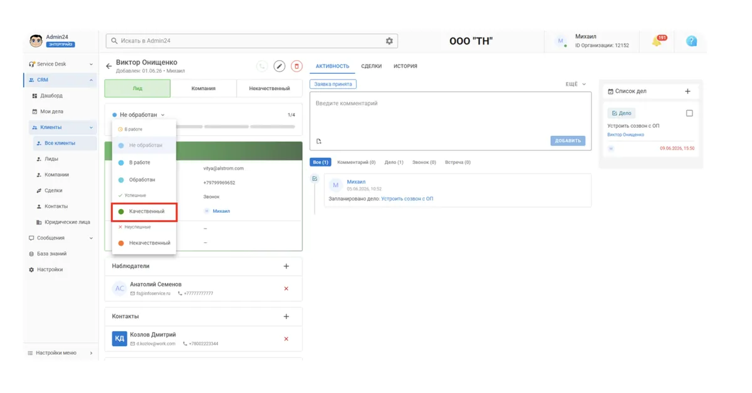
Task: Add a contact in the Контакты section
Action: [x=286, y=317]
